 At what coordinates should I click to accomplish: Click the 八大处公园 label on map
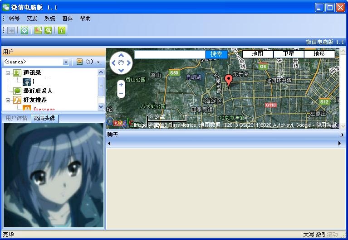coord(153,106)
